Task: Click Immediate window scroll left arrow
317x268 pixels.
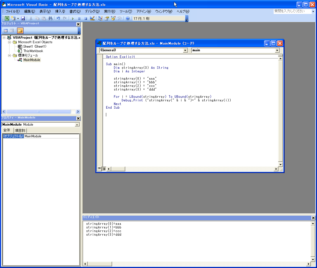Action: tap(85, 264)
